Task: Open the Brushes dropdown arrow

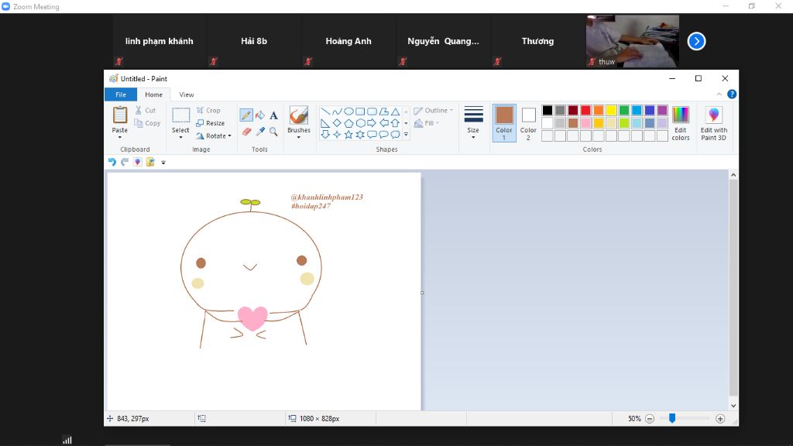Action: (x=299, y=137)
